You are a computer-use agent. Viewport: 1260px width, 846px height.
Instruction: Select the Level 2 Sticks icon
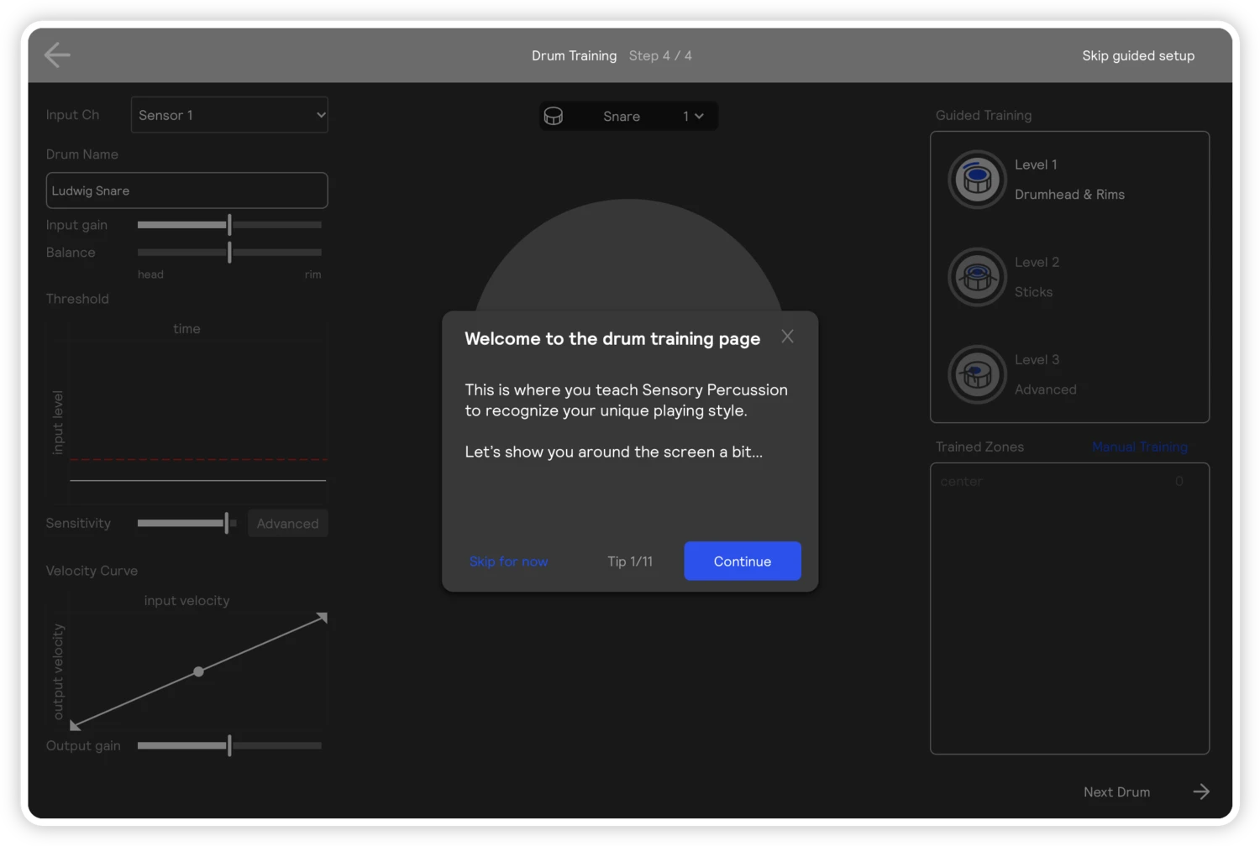click(977, 277)
